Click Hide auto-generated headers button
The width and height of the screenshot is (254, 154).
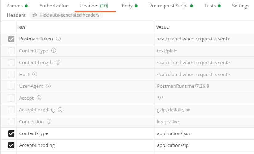pos(66,15)
